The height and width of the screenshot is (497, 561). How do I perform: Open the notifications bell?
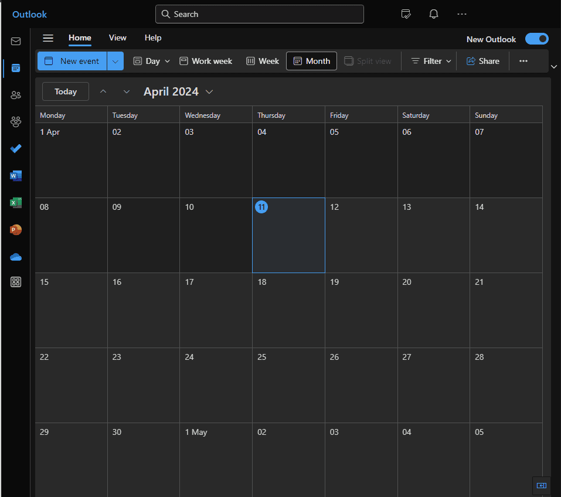click(x=434, y=14)
